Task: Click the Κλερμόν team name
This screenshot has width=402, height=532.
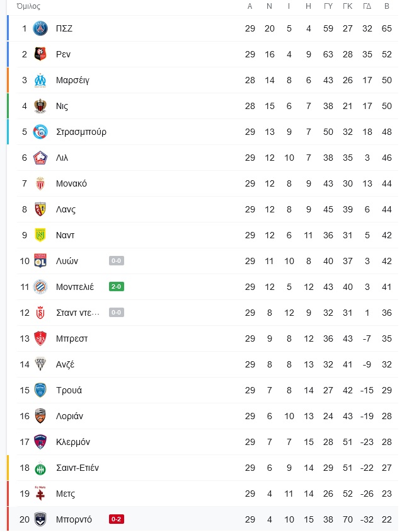Action: coord(73,442)
